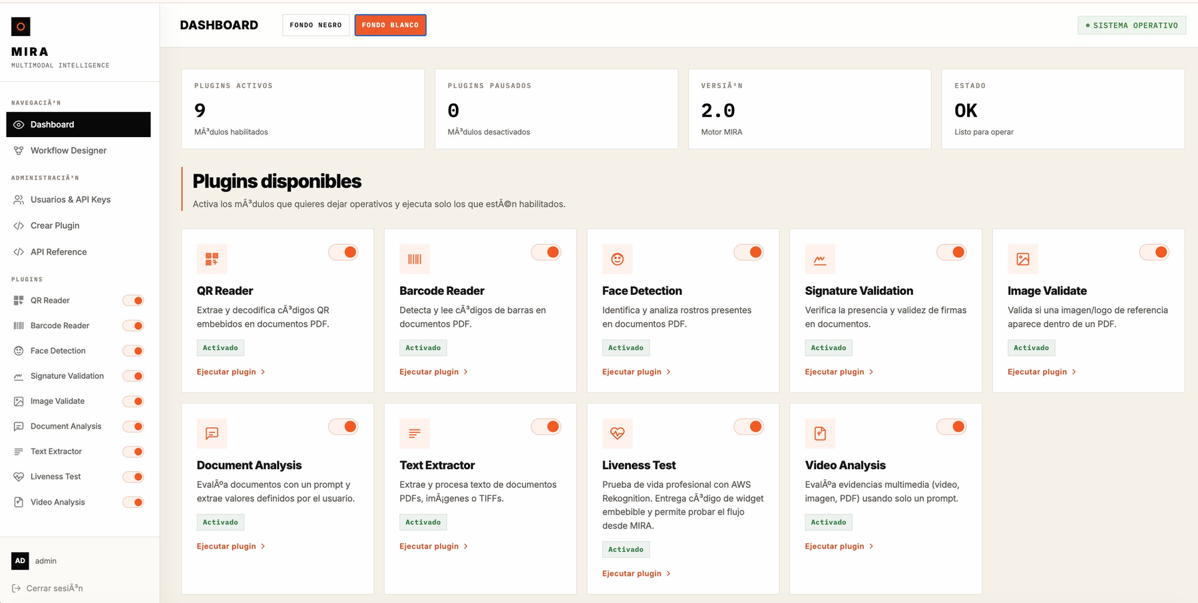Click the MIRA logo icon
The image size is (1198, 603).
click(x=21, y=27)
